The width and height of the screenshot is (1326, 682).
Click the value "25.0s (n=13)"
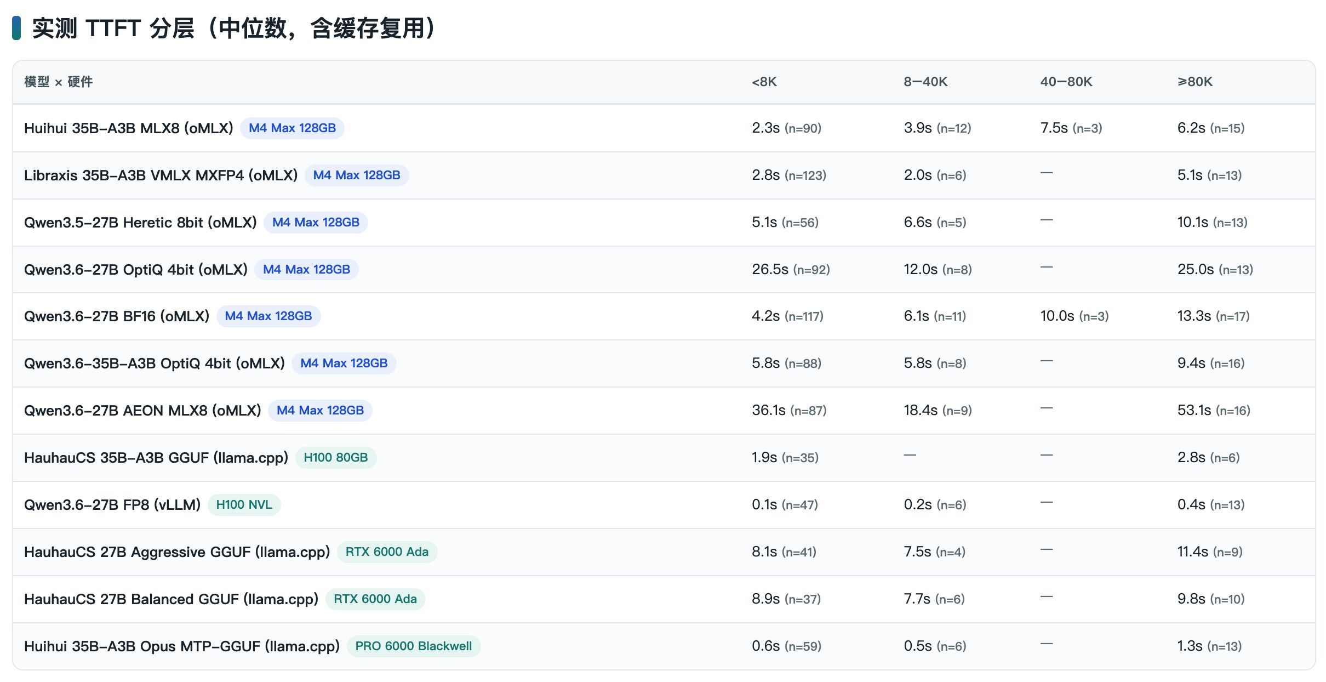point(1215,270)
